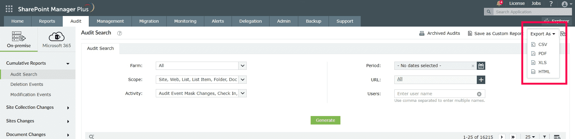Open the app launcher grid icon

pos(9,9)
